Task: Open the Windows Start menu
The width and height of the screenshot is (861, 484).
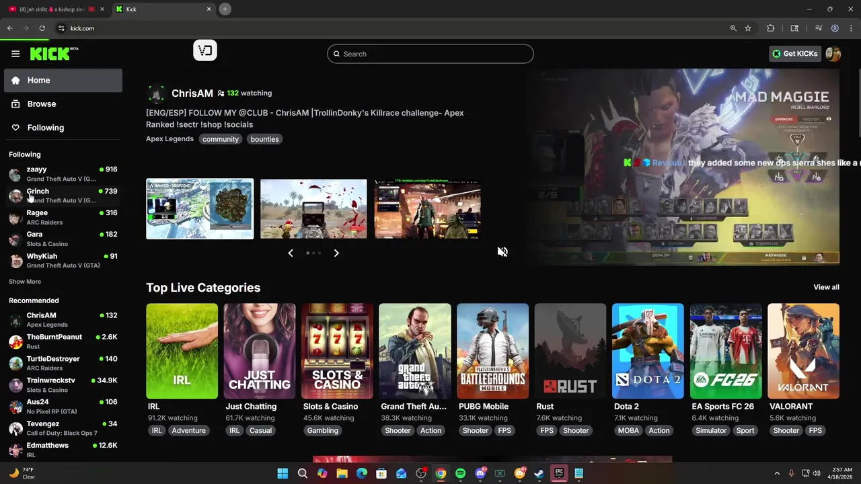Action: [283, 473]
